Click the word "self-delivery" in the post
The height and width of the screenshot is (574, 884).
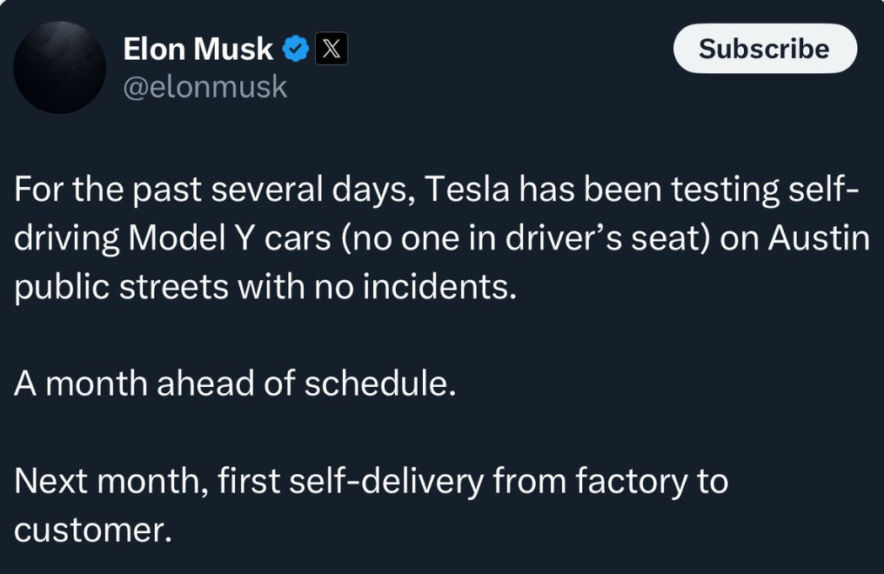[x=386, y=481]
